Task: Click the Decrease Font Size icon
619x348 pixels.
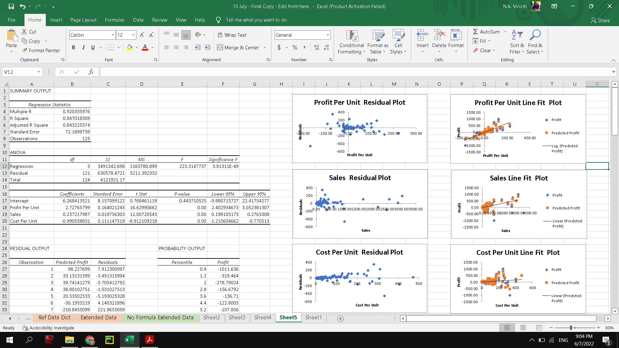Action: (x=151, y=35)
